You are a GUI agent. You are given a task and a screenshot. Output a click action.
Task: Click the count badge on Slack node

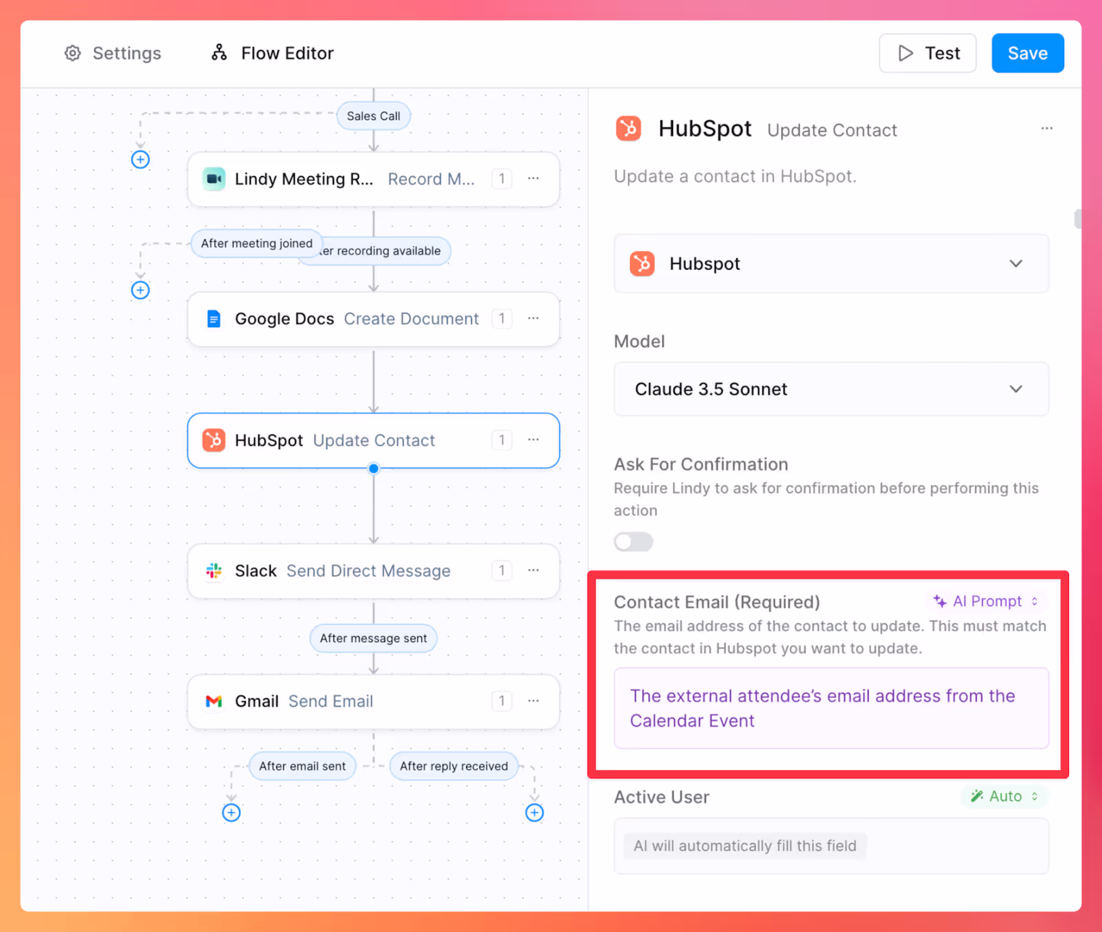coord(501,571)
